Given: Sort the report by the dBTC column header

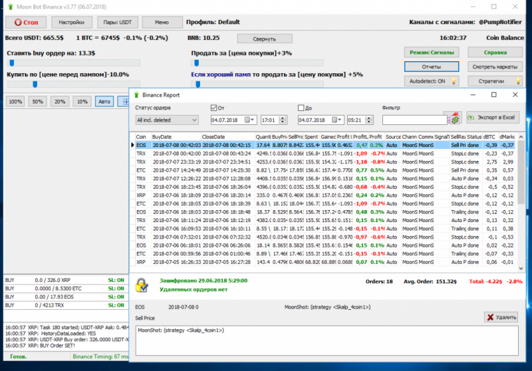Looking at the screenshot, I should [x=490, y=137].
